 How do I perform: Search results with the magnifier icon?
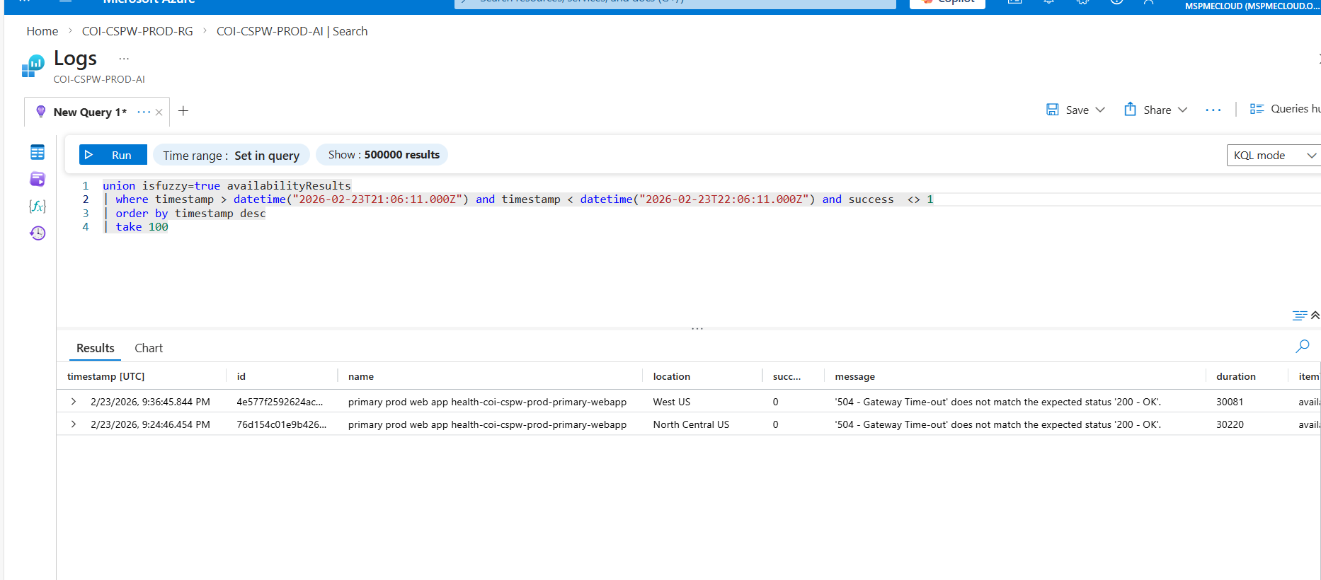tap(1303, 346)
